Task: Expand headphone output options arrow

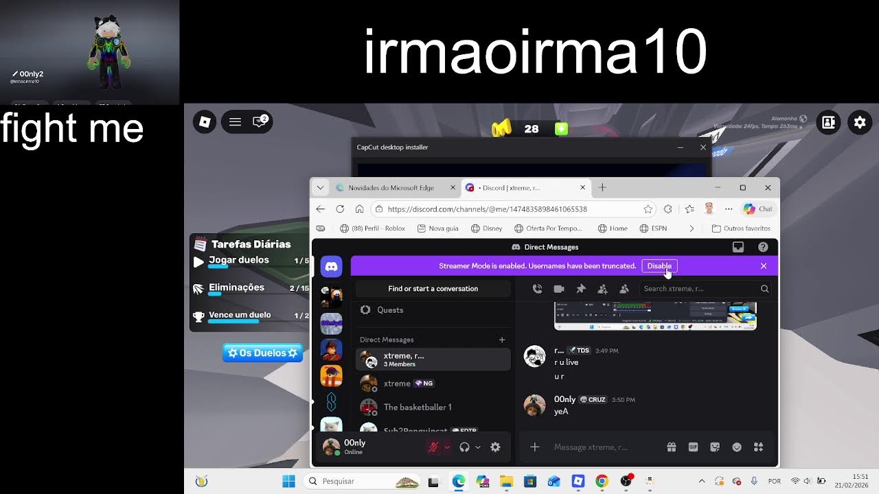Action: pos(478,447)
